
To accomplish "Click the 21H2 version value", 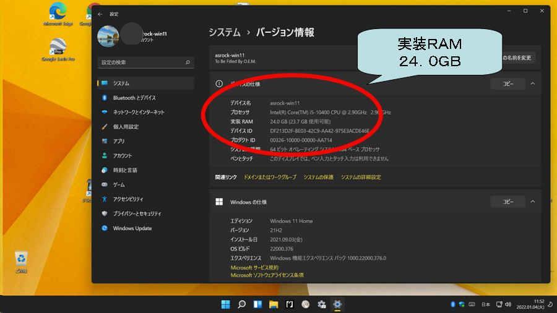I will pyautogui.click(x=276, y=230).
